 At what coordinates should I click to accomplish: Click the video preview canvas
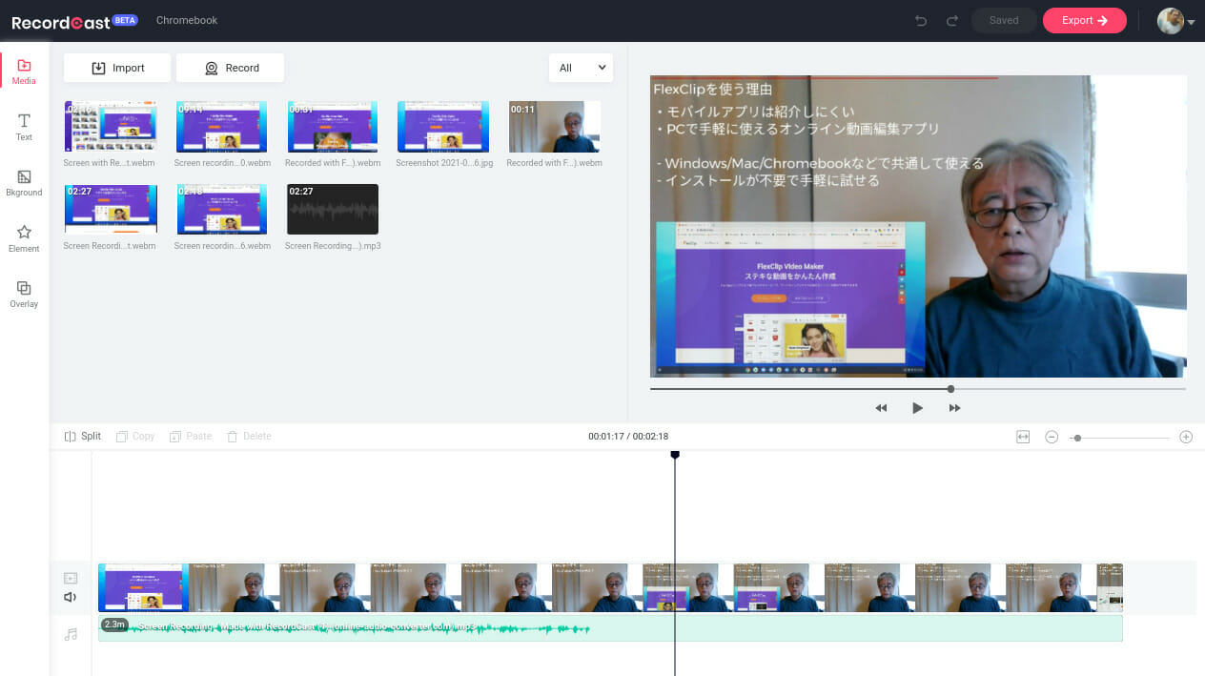click(x=918, y=226)
